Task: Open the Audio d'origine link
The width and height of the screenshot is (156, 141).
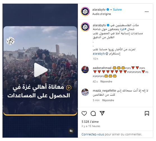Action: tap(101, 14)
